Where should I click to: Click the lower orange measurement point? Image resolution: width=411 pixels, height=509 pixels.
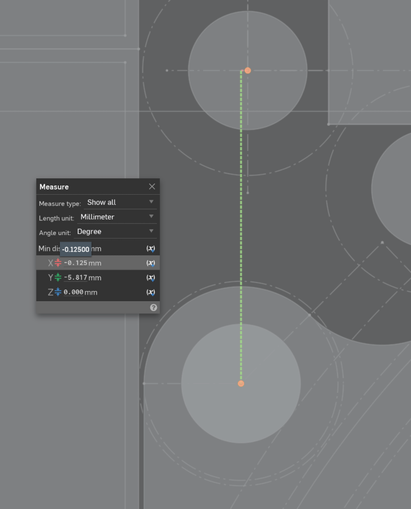pos(241,384)
